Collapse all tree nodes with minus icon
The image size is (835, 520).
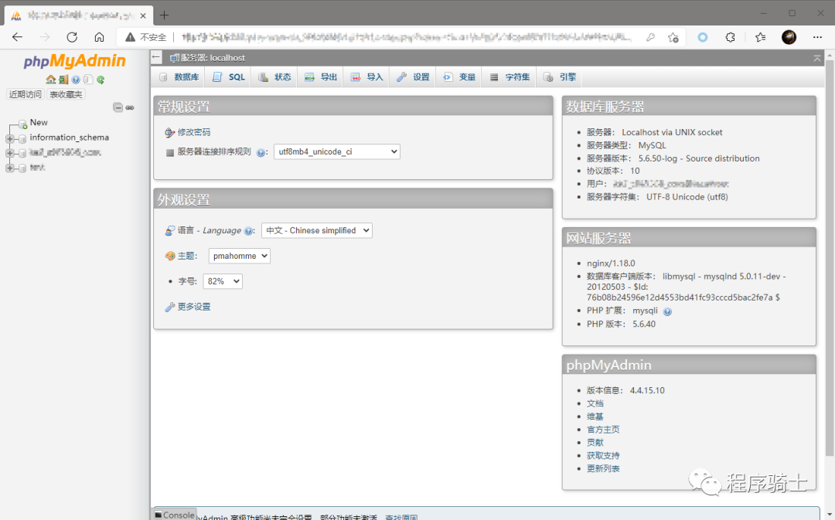point(118,107)
